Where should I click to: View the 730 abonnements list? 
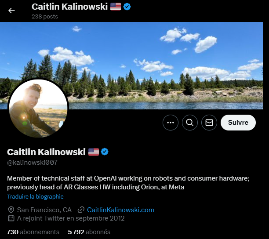click(x=33, y=232)
